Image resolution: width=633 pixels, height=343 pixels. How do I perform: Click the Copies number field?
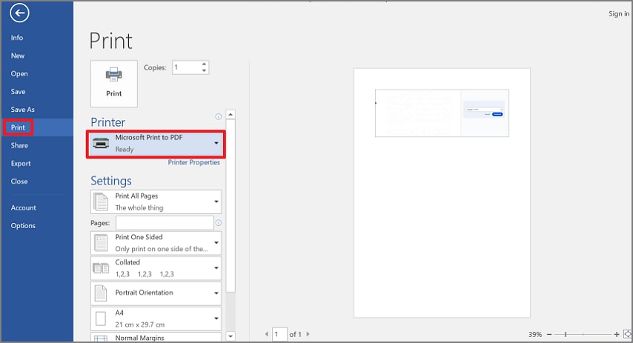pyautogui.click(x=187, y=67)
